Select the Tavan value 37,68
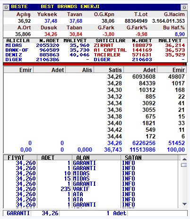The height and width of the screenshot is (219, 190). pos(76,21)
